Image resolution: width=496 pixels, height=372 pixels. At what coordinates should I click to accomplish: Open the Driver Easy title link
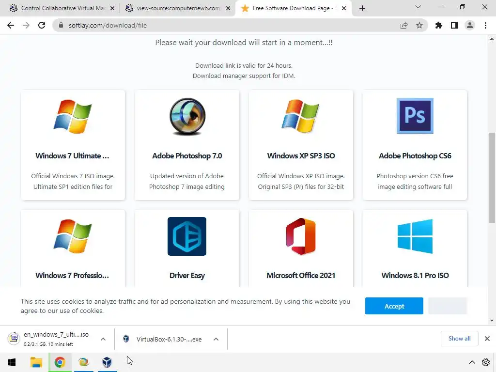(187, 276)
